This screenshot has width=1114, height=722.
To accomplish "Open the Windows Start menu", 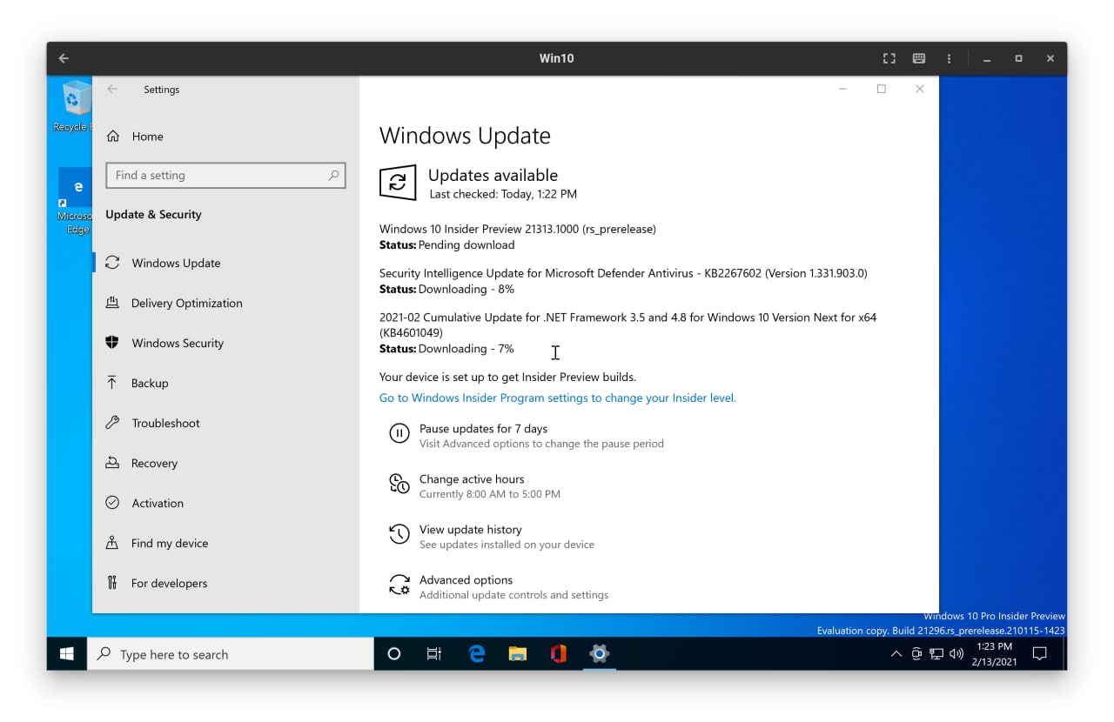I will [x=67, y=654].
